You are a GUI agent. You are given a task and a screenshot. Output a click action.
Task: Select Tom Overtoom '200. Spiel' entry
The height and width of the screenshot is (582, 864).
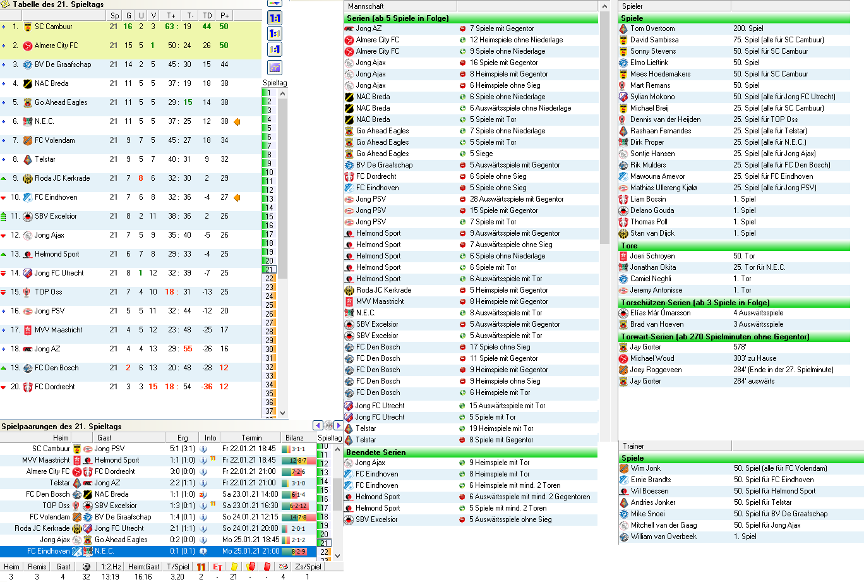point(734,28)
